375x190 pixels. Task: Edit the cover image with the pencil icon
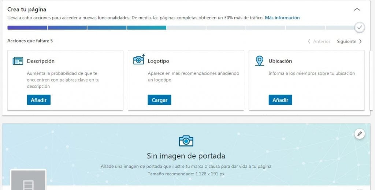pyautogui.click(x=360, y=134)
